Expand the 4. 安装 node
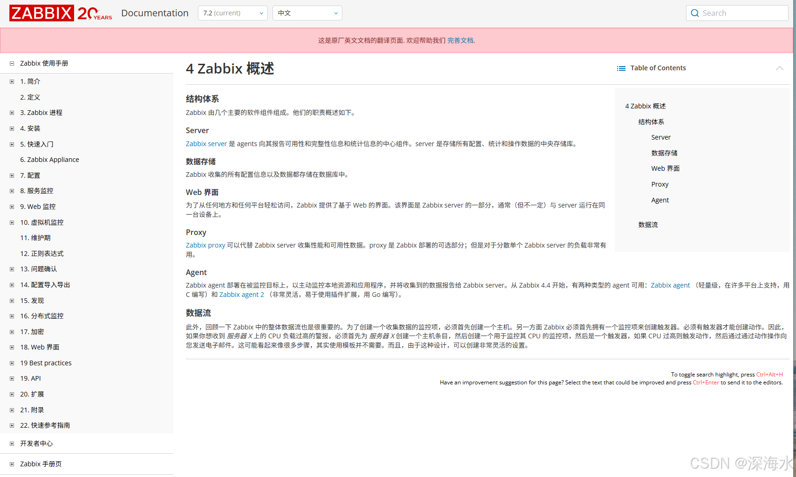 tap(12, 128)
